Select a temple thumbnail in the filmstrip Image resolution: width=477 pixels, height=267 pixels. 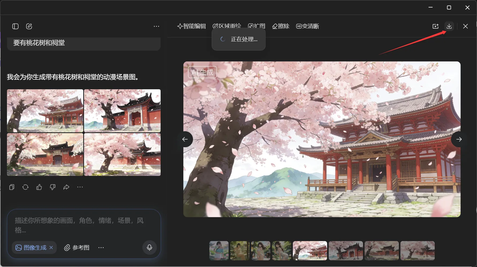346,251
